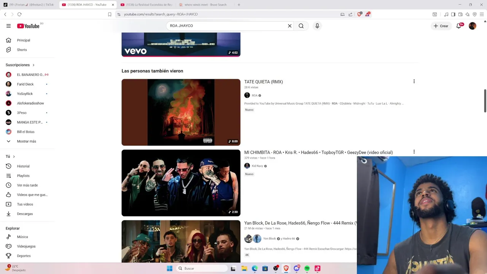Click the page vertical scrollbar thumb
This screenshot has height=274, width=487.
coord(485,101)
